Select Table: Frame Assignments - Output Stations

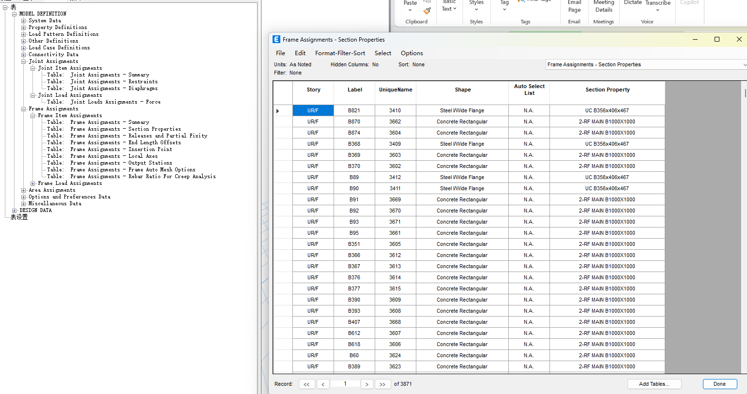point(109,163)
